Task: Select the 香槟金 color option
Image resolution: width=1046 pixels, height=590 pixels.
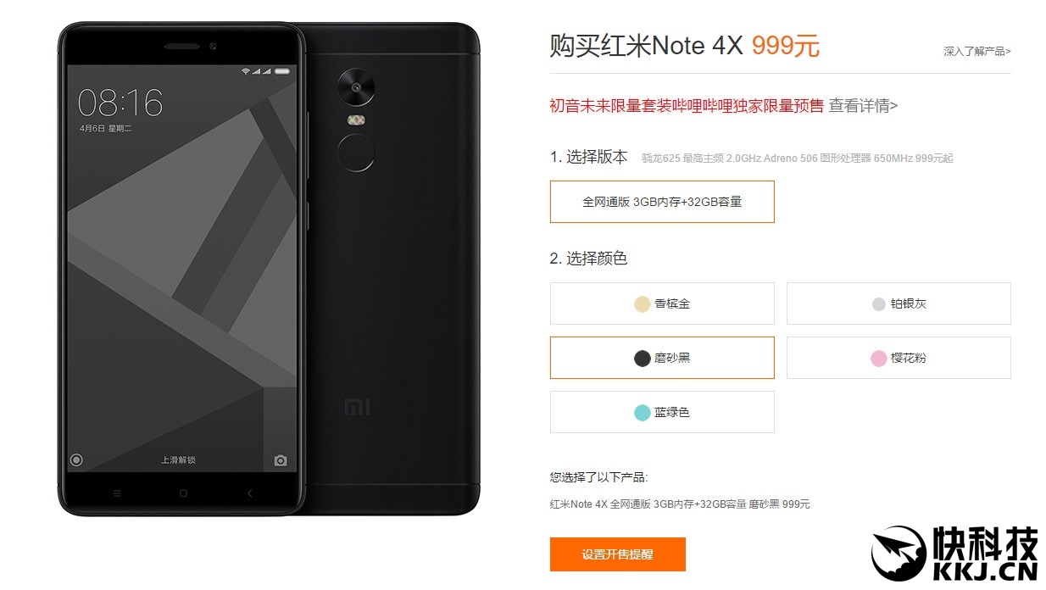Action: 662,303
